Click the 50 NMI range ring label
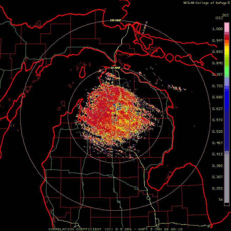The width and height of the screenshot is (231, 231). click(115, 68)
